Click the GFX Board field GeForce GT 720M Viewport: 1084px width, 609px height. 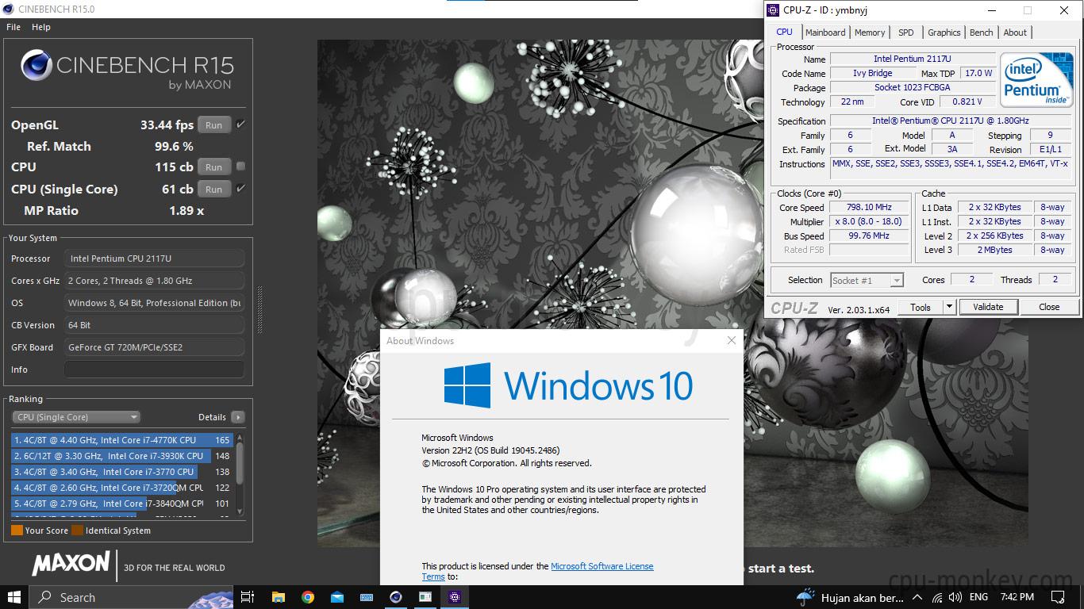[x=154, y=347]
